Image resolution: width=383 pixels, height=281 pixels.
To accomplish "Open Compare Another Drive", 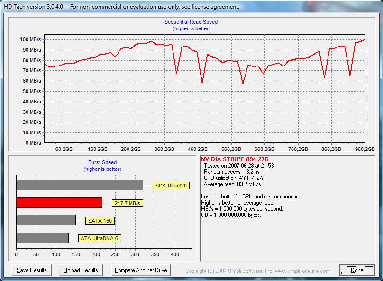I will (x=141, y=270).
